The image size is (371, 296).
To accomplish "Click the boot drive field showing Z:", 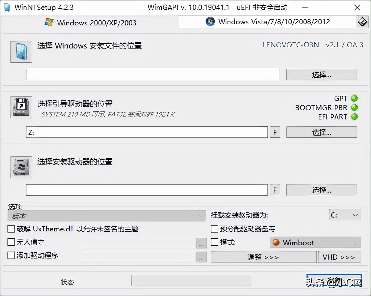I will [x=147, y=132].
